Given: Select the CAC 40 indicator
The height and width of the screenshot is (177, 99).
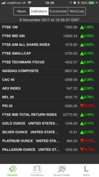Looking at the screenshot, I should coord(49,80).
